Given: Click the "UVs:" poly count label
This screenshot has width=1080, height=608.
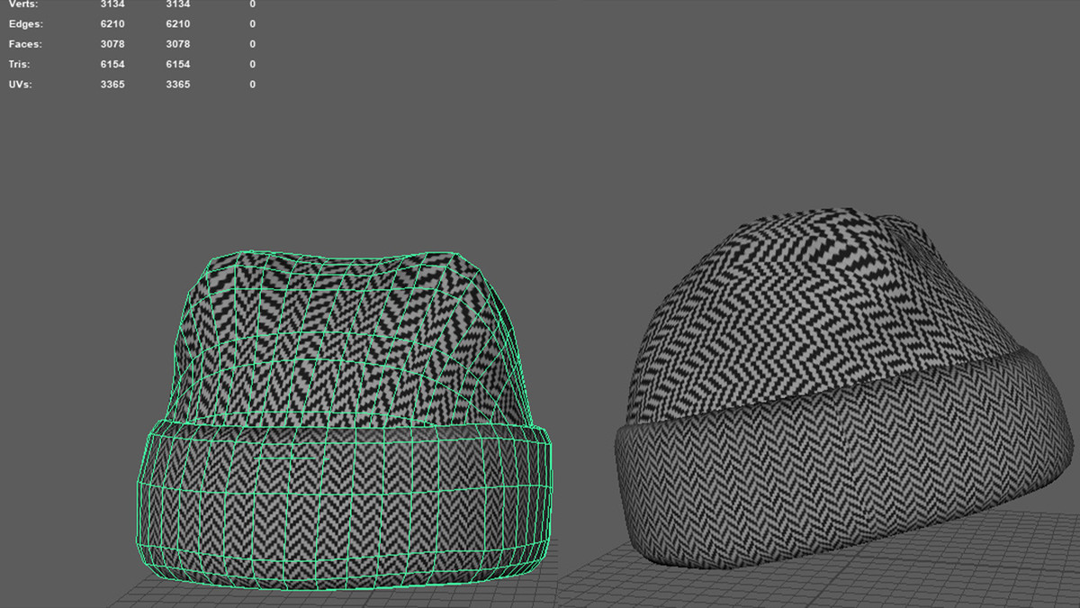Looking at the screenshot, I should pyautogui.click(x=22, y=85).
